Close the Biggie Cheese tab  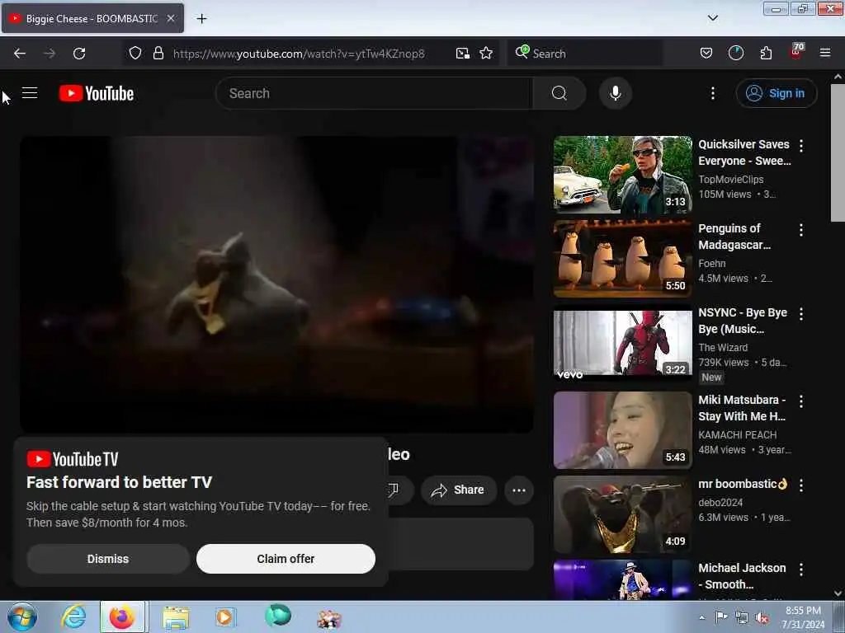[x=170, y=18]
